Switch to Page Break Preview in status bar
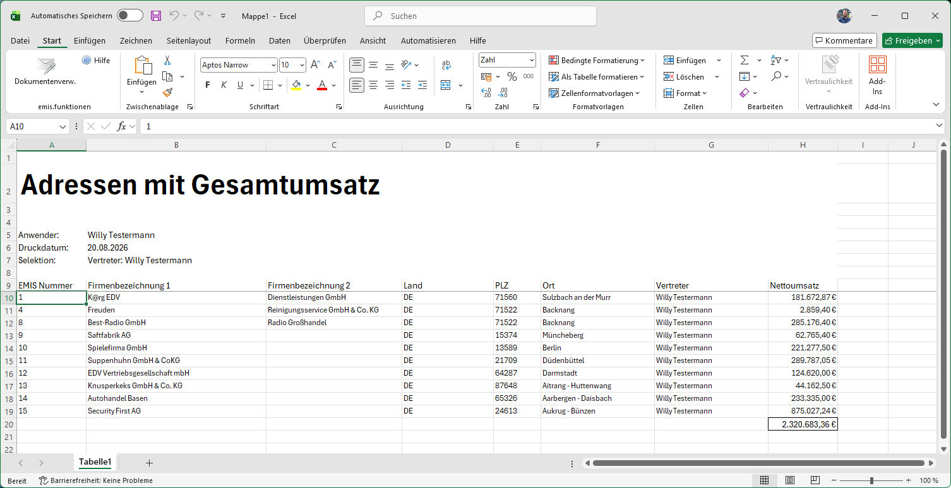The image size is (951, 488). tap(815, 480)
